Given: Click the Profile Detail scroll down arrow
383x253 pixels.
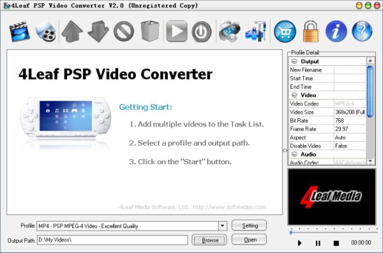Looking at the screenshot, I should 370,161.
